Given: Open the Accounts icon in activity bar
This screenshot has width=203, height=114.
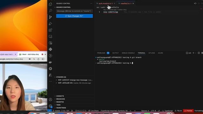Looking at the screenshot, I should (x=50, y=99).
